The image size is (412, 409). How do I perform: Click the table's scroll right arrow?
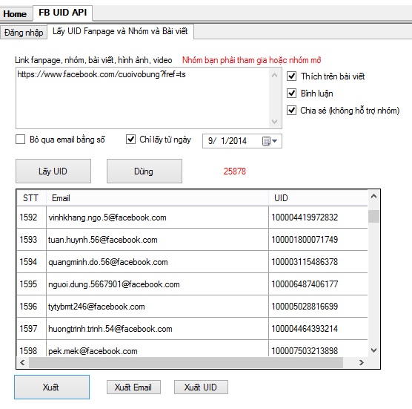[x=362, y=362]
